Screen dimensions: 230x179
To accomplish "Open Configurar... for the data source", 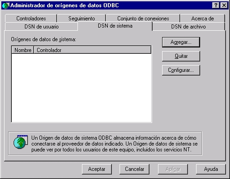I will point(181,70).
